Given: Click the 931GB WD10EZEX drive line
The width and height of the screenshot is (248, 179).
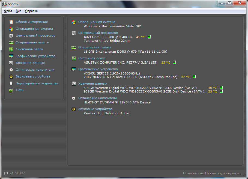Looking at the screenshot, I should coord(144,92).
